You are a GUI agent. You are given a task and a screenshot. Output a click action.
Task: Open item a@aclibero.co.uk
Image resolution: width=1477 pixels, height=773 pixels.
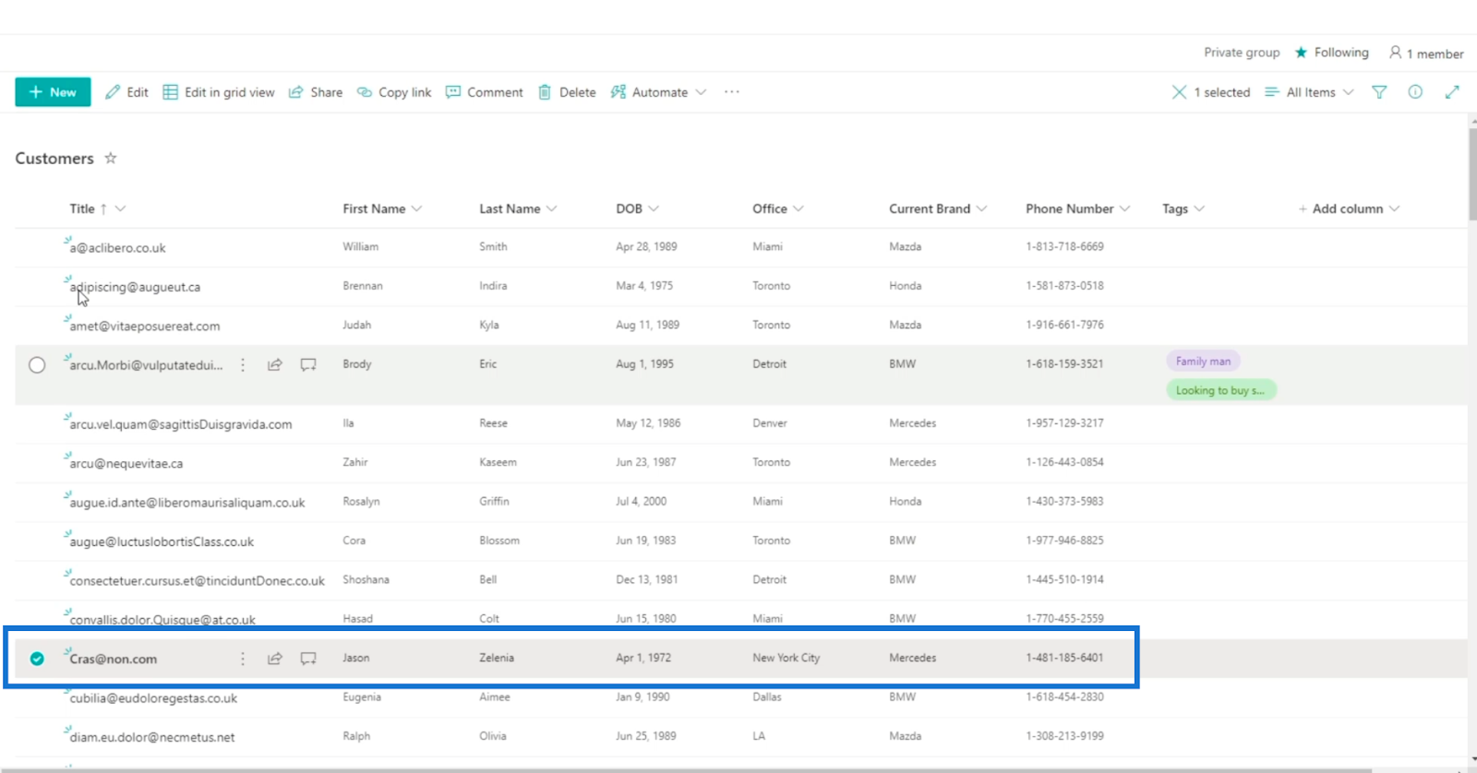pyautogui.click(x=117, y=248)
